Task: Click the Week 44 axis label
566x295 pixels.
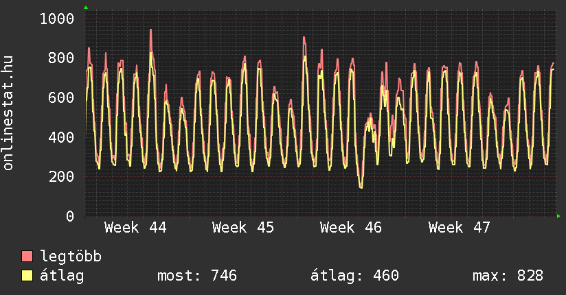Action: point(135,228)
